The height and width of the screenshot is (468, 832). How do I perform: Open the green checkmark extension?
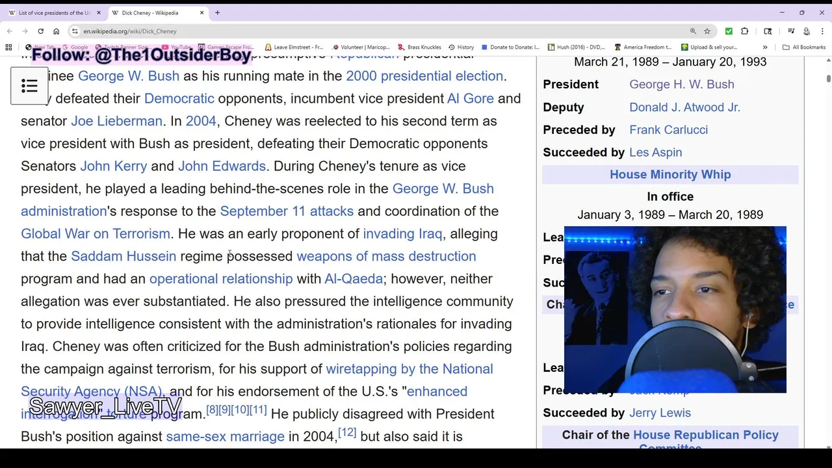pyautogui.click(x=729, y=31)
